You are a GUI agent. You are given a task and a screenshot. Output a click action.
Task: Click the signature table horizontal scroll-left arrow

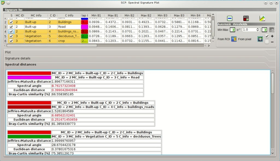pyautogui.click(x=5, y=46)
